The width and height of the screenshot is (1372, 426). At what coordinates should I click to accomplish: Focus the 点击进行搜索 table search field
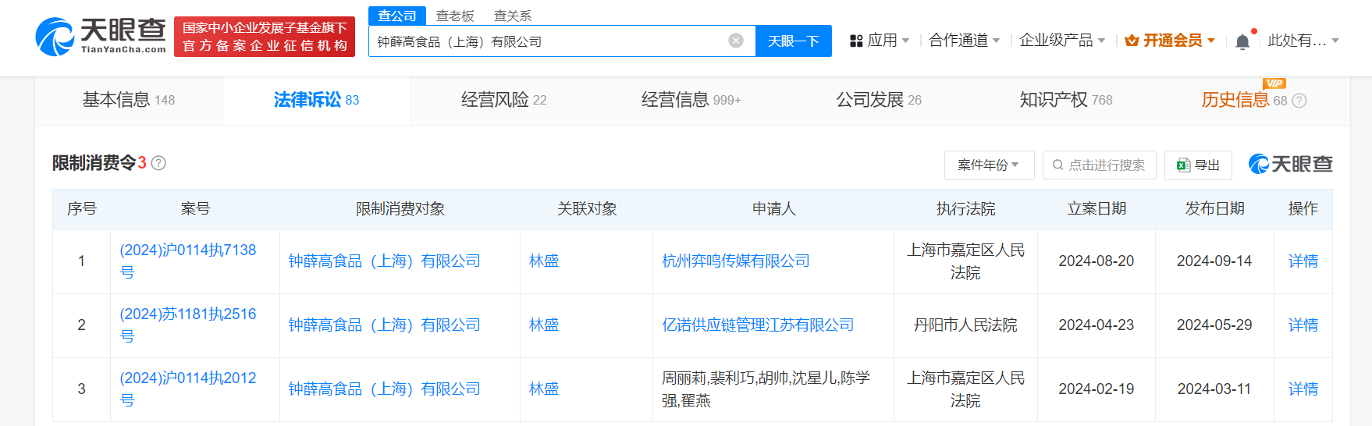[x=1099, y=165]
